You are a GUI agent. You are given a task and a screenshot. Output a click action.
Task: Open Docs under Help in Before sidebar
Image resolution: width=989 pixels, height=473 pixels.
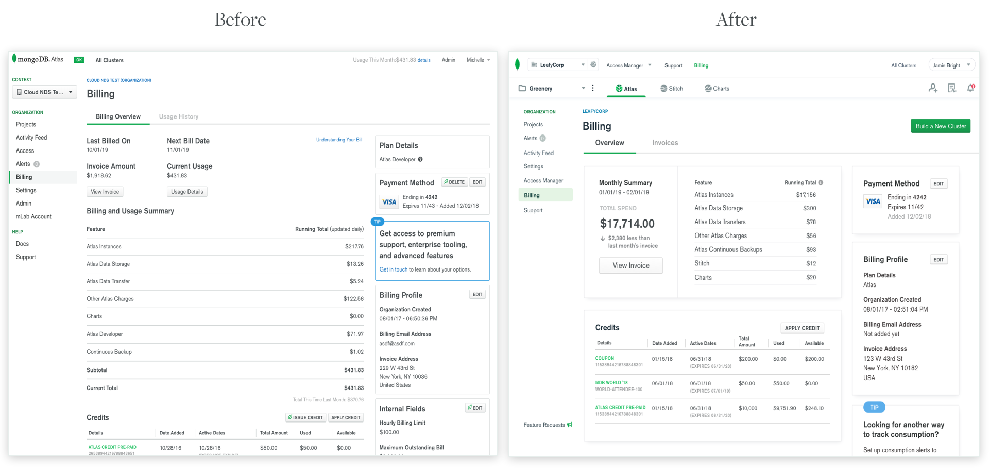point(22,244)
